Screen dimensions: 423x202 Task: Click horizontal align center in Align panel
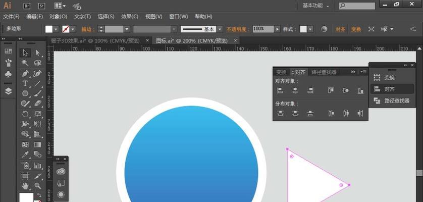(x=295, y=91)
